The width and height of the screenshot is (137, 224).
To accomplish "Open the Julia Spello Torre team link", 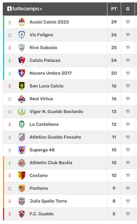I will pyautogui.click(x=48, y=201).
